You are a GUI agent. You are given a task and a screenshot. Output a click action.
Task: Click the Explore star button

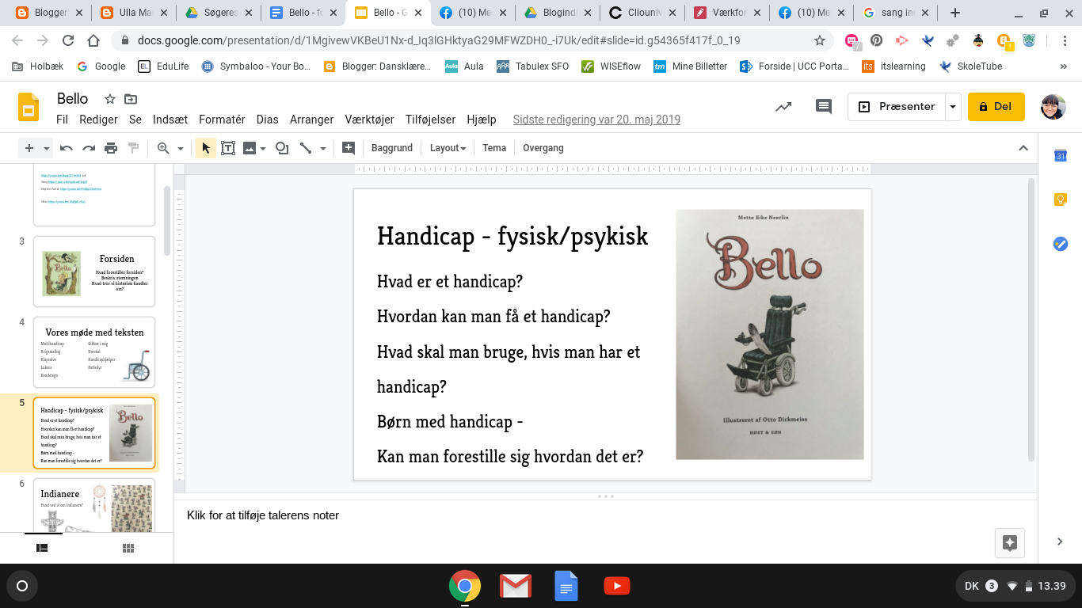click(x=1010, y=543)
